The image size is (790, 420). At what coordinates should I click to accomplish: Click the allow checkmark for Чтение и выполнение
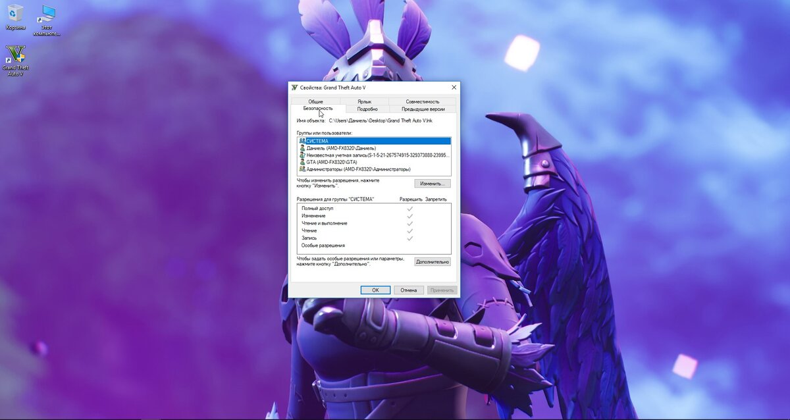[x=409, y=223]
